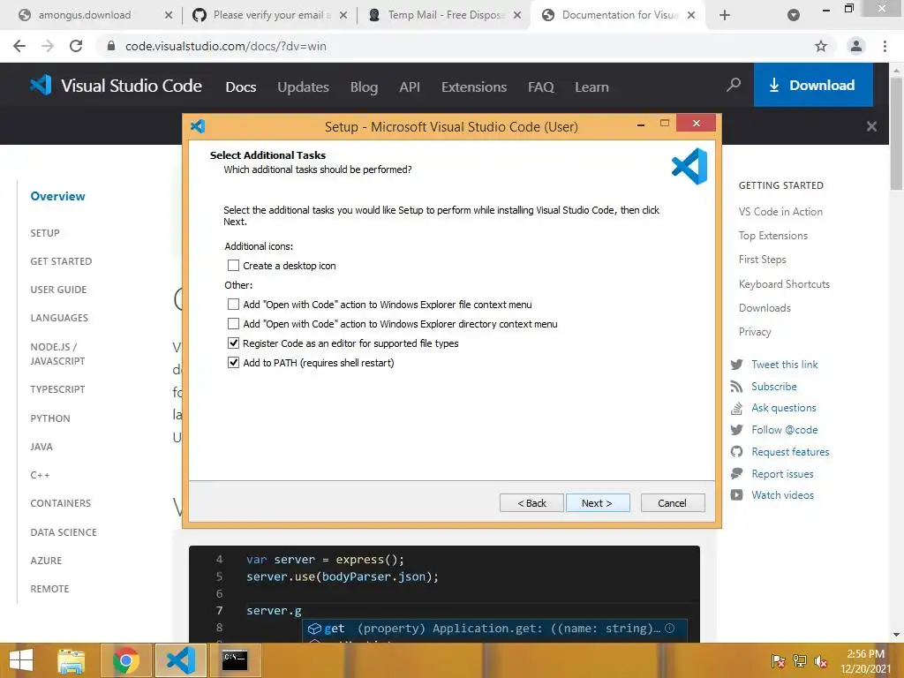
Task: Open the site search magnifier icon
Action: click(734, 86)
